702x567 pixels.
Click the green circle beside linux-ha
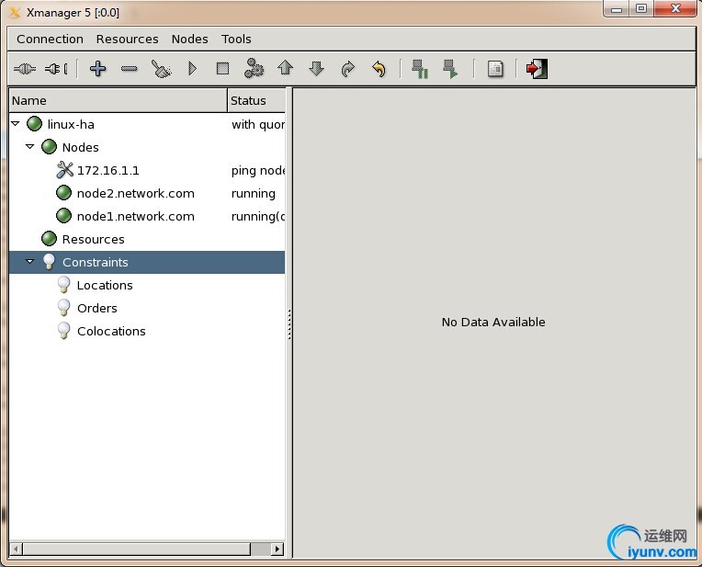(x=35, y=124)
